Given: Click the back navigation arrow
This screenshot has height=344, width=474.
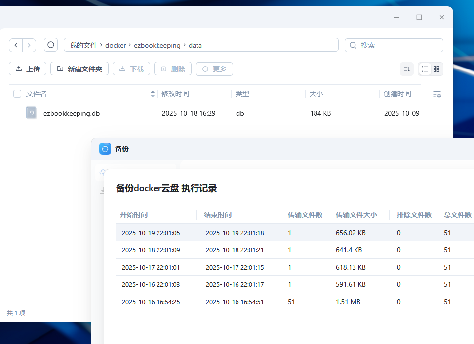Looking at the screenshot, I should (x=16, y=45).
